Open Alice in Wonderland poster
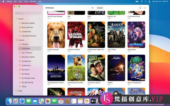The height and width of the screenshot is (106, 170). [136, 68]
